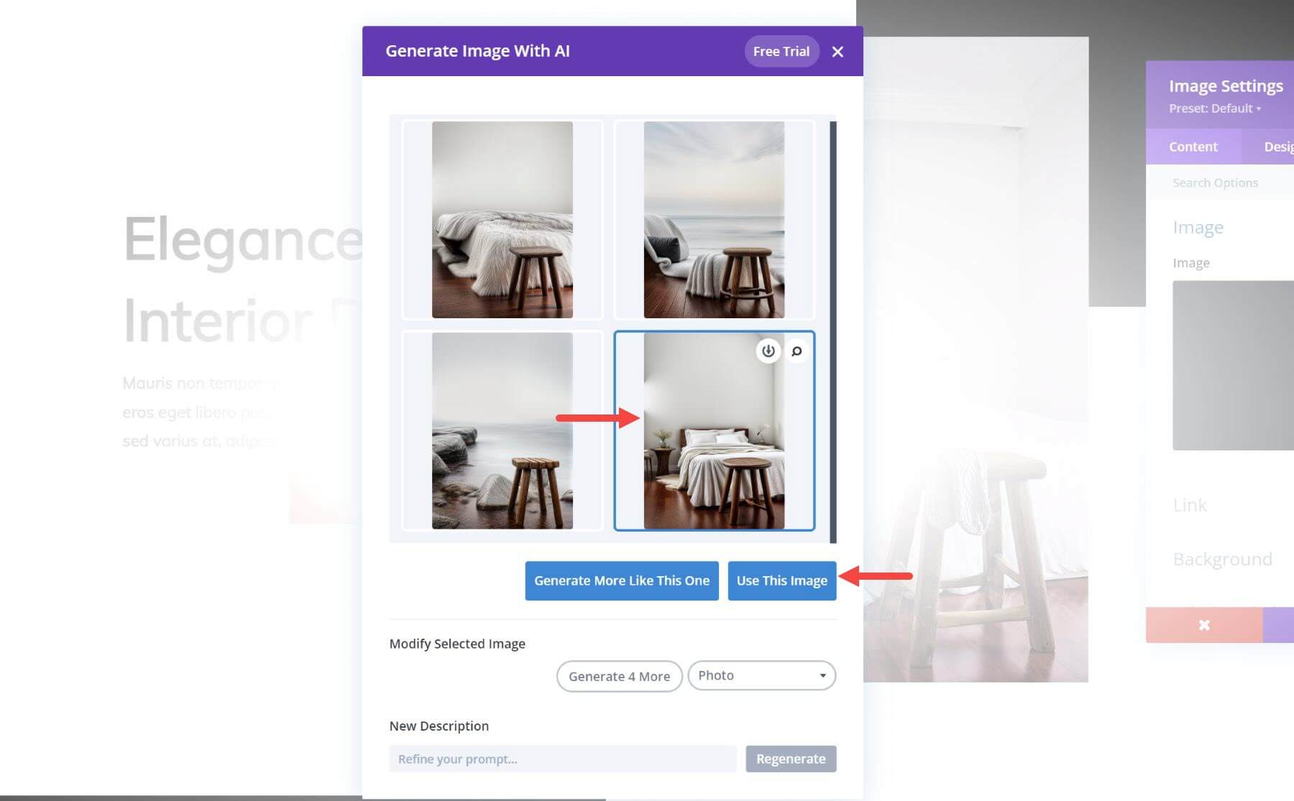The height and width of the screenshot is (801, 1294).
Task: Click the power-style icon on the selected bedroom image
Action: [x=768, y=351]
